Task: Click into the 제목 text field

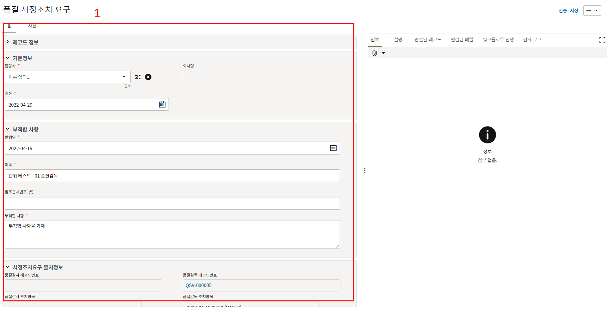Action: coord(172,176)
